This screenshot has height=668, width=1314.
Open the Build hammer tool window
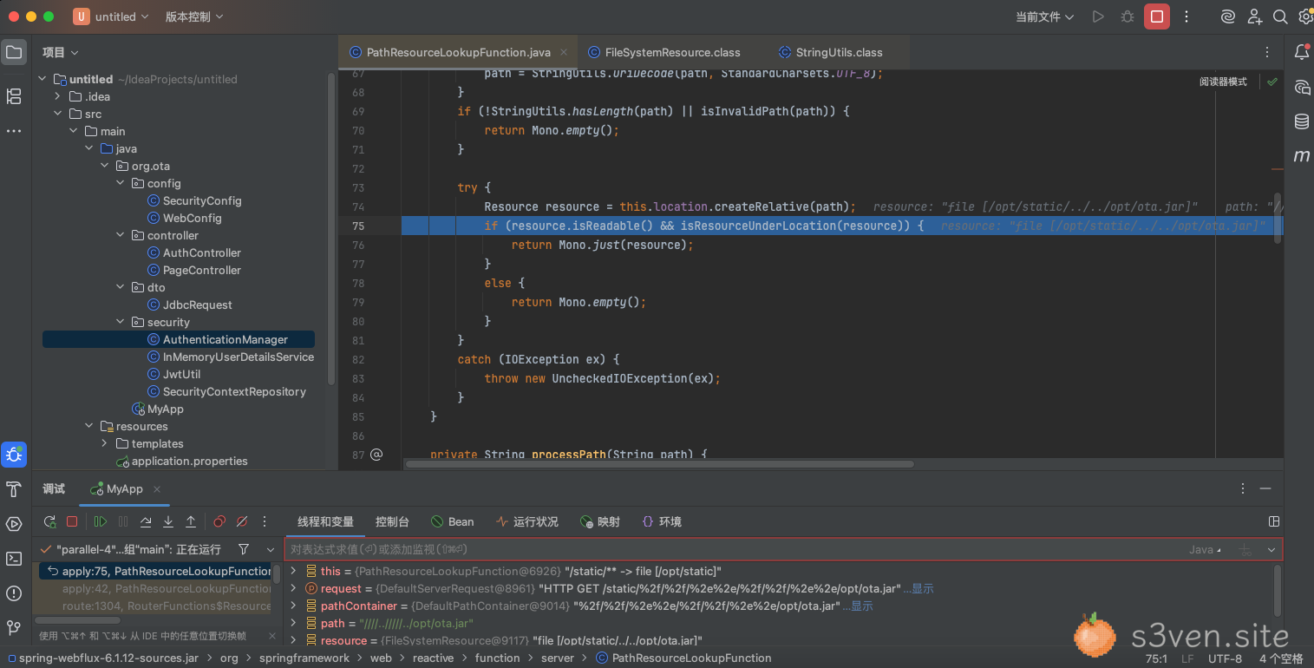14,489
